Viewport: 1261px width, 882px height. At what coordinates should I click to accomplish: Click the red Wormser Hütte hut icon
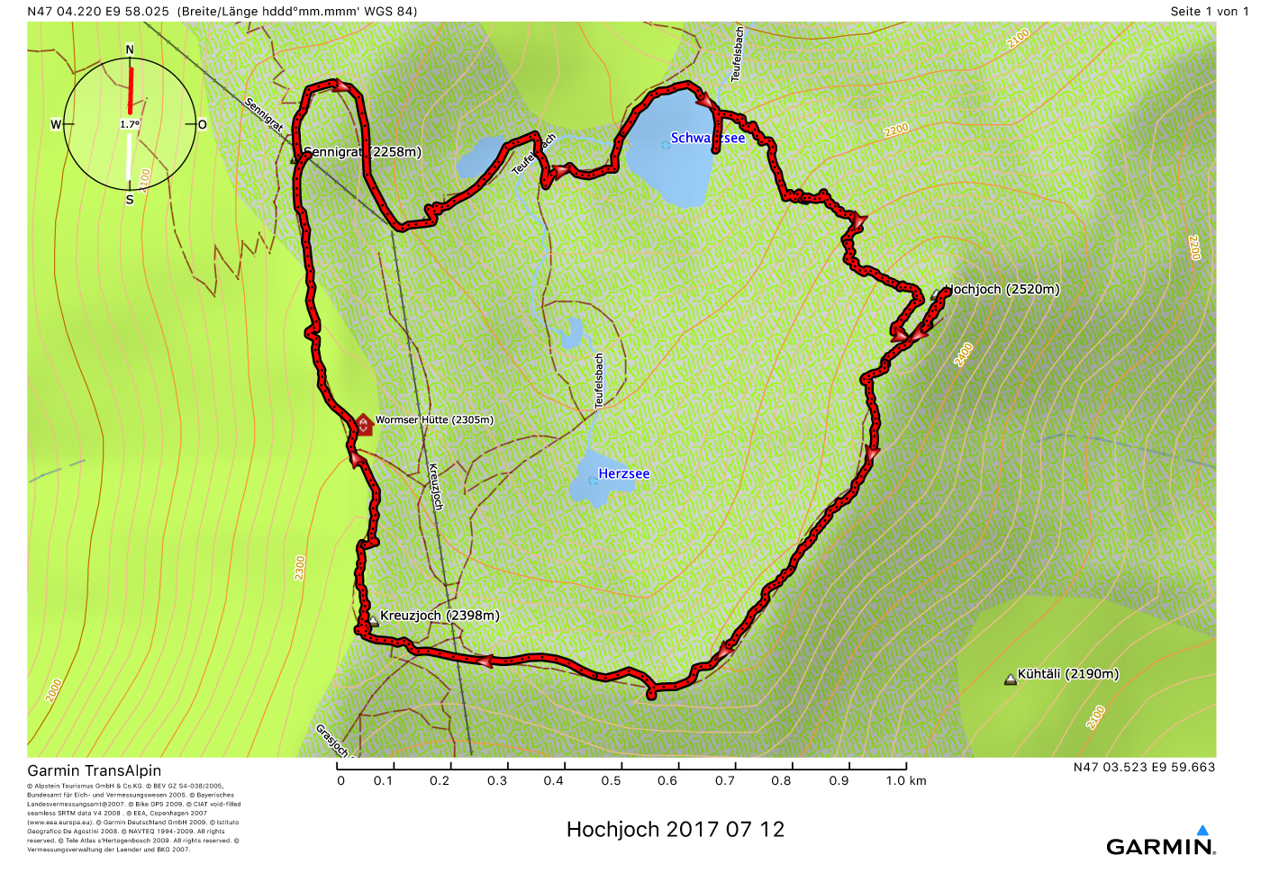tap(363, 425)
